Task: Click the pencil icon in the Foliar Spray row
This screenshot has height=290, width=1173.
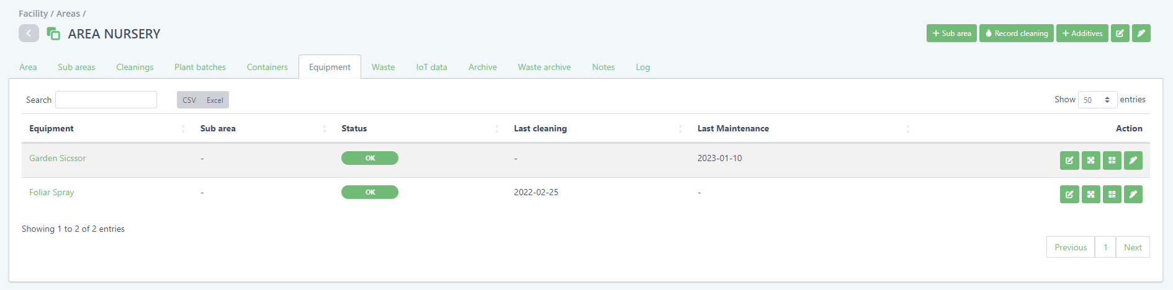Action: (1133, 195)
